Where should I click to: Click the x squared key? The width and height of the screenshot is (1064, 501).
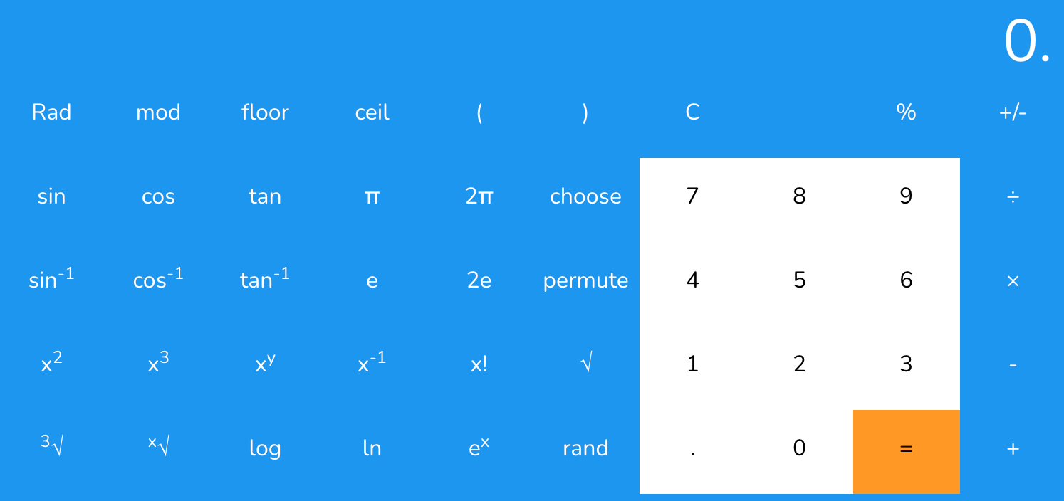pyautogui.click(x=51, y=364)
